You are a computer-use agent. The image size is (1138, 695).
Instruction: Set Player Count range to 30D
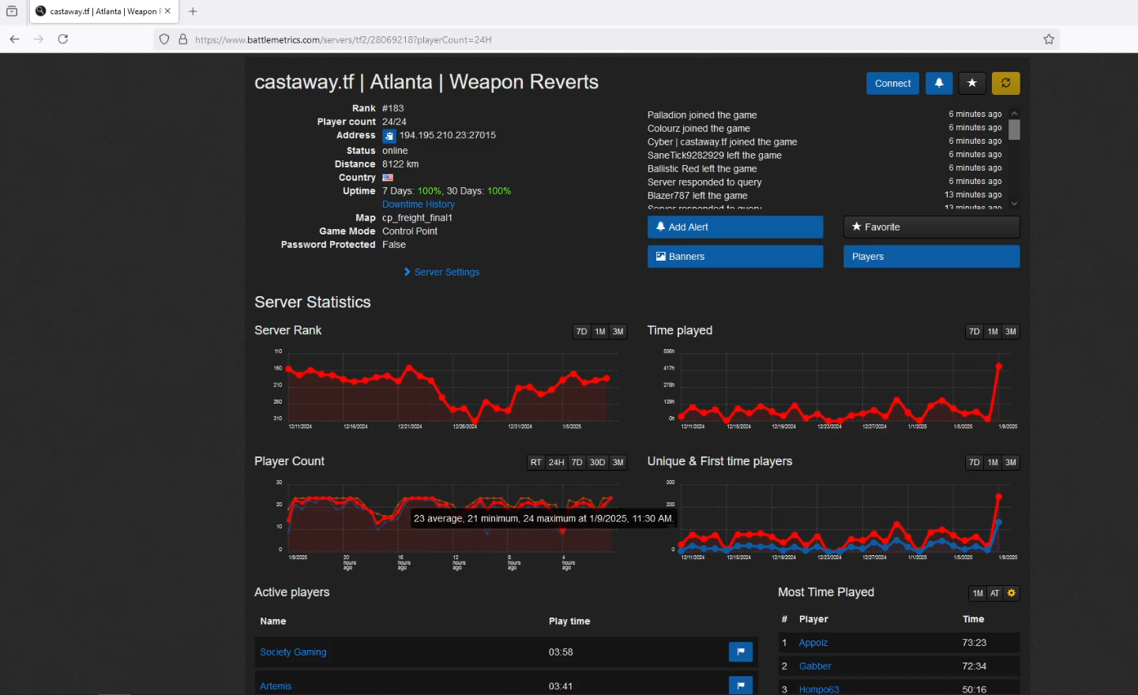pyautogui.click(x=597, y=463)
